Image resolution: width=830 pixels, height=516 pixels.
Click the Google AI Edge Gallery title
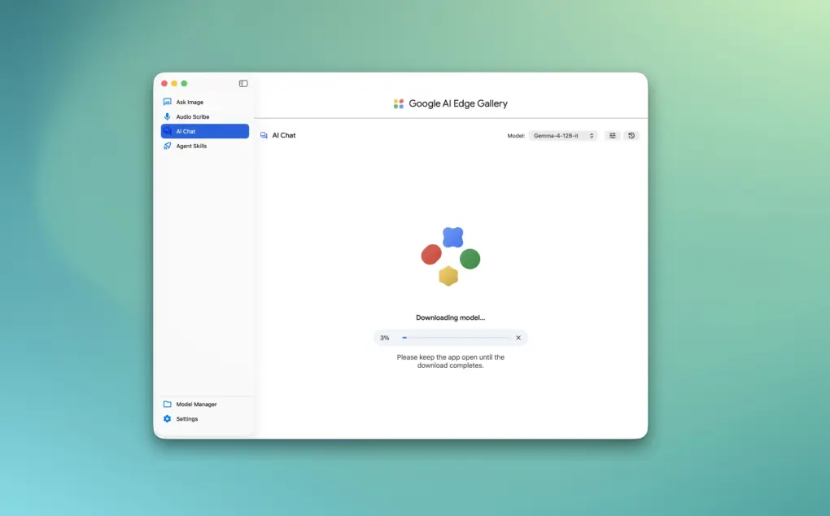pos(458,103)
